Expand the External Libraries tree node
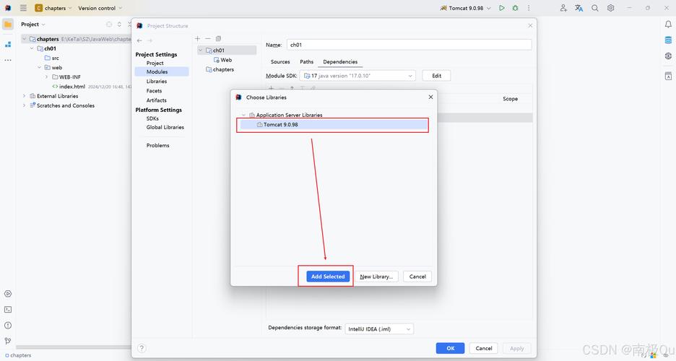The height and width of the screenshot is (361, 676). point(24,96)
